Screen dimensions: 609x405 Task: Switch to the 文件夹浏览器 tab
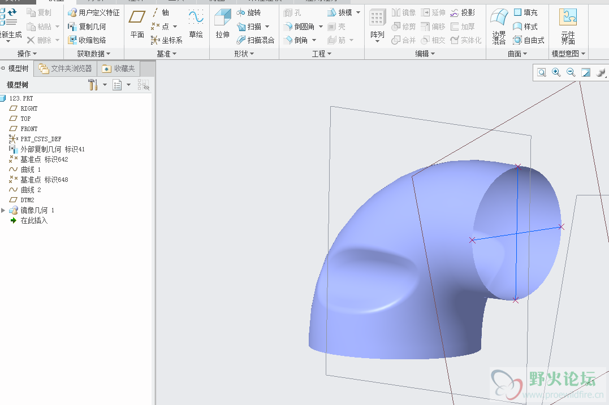coord(66,69)
